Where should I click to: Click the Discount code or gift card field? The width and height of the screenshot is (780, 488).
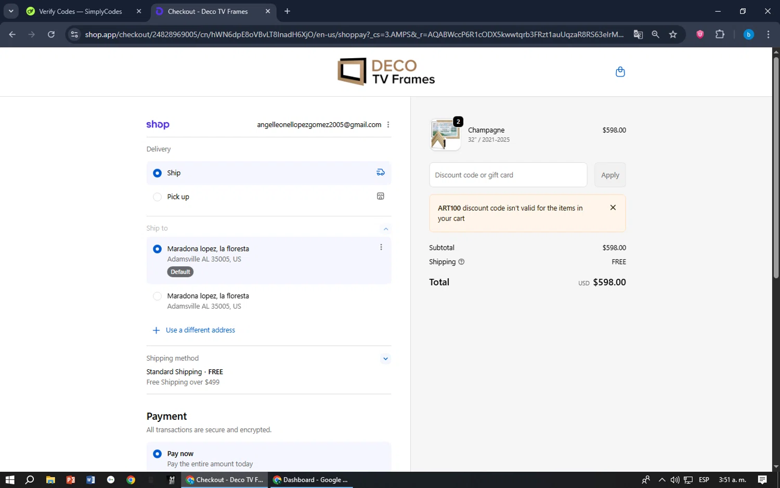point(508,175)
